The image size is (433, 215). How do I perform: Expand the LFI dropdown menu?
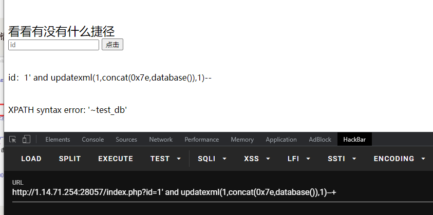click(299, 159)
